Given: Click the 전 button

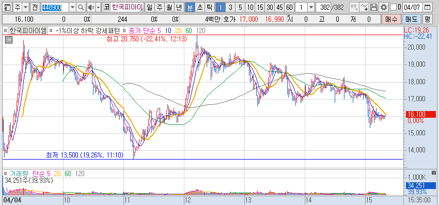Looking at the screenshot, I should tap(35, 7).
